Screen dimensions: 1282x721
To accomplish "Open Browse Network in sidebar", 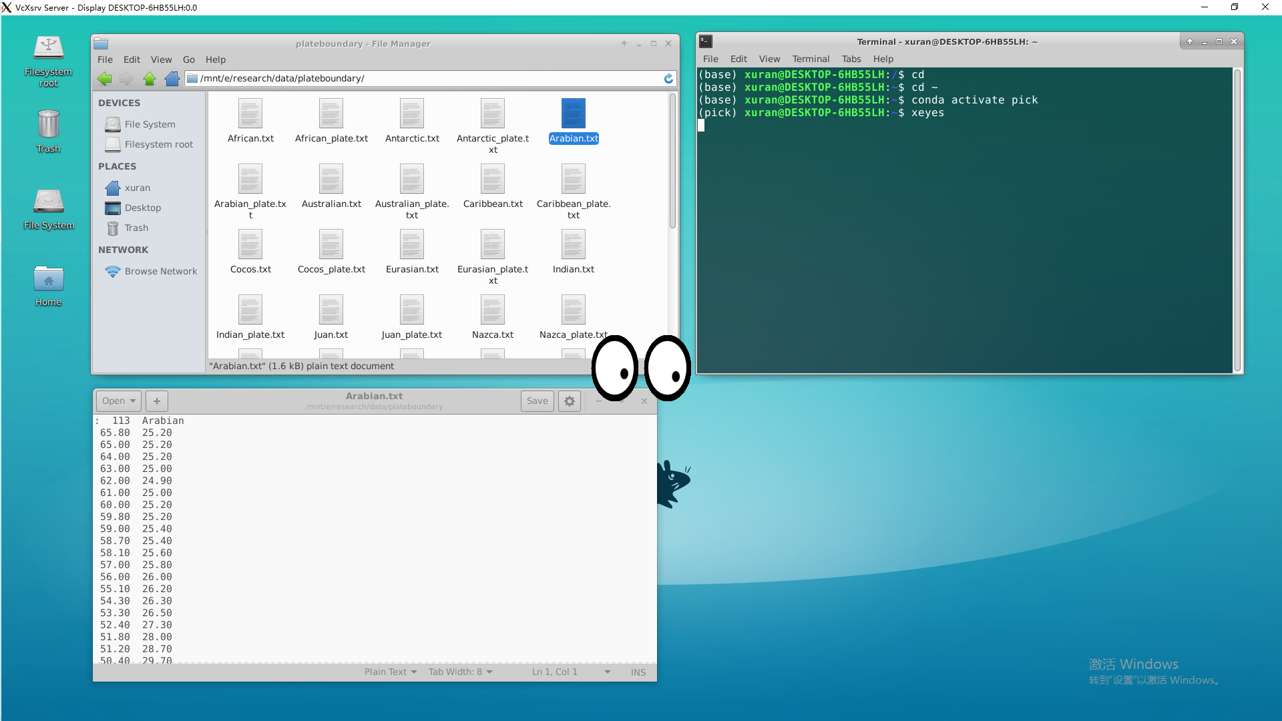I will click(151, 271).
